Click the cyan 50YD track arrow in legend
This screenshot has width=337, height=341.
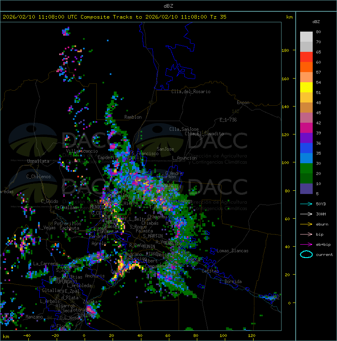pyautogui.click(x=306, y=204)
